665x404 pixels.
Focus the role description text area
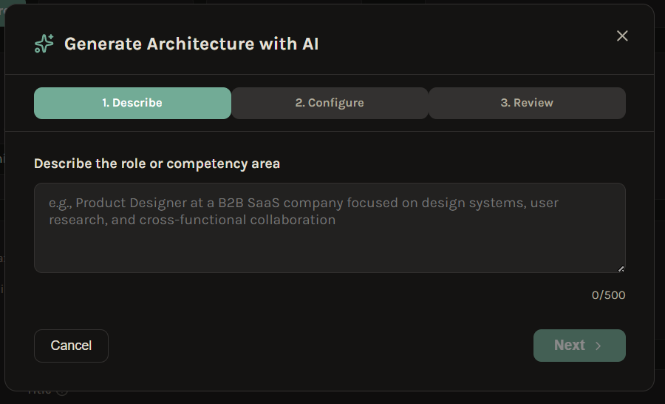click(330, 228)
